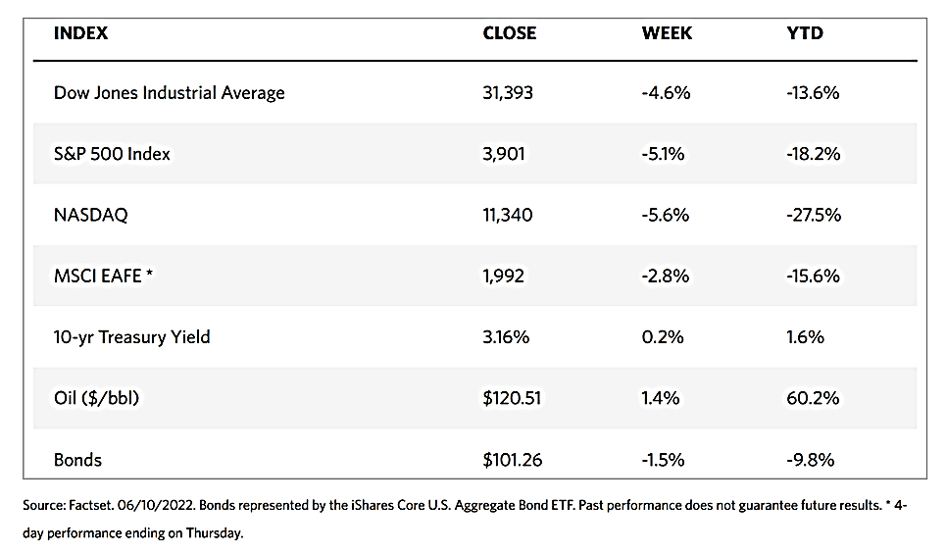Select the Bonds close value $101.26

point(513,459)
